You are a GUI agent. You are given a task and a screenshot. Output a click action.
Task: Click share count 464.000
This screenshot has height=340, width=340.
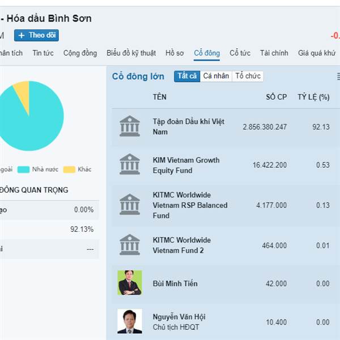tap(274, 245)
